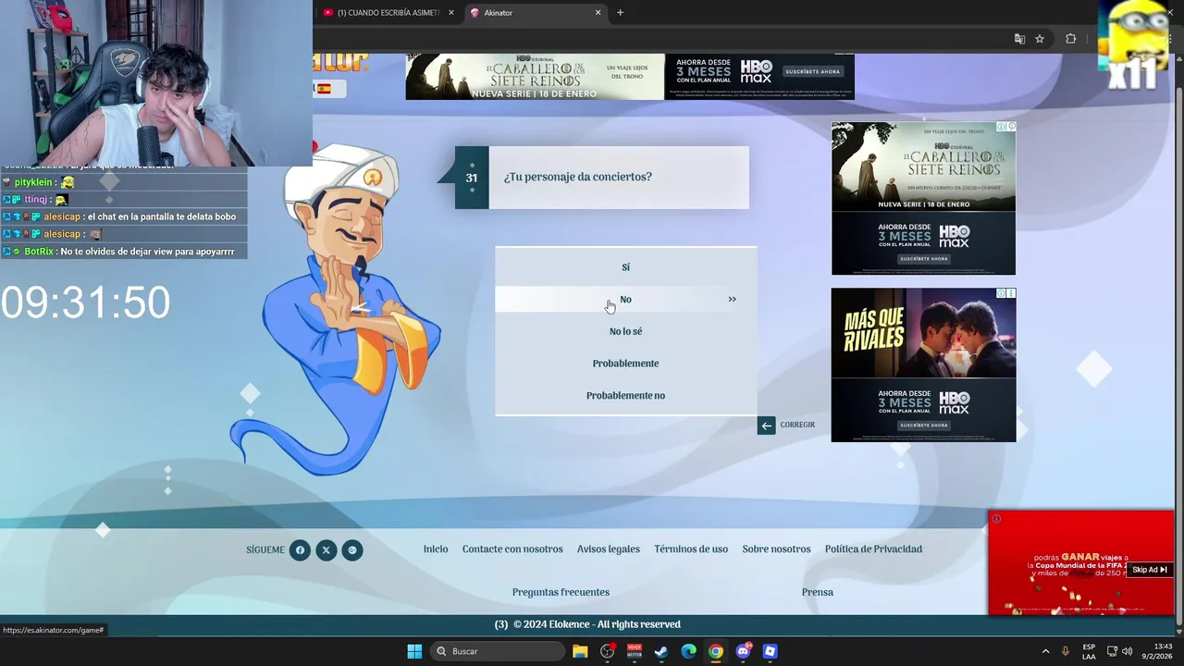Viewport: 1184px width, 666px height.
Task: Bookmark this page with the star icon
Action: (x=1040, y=39)
